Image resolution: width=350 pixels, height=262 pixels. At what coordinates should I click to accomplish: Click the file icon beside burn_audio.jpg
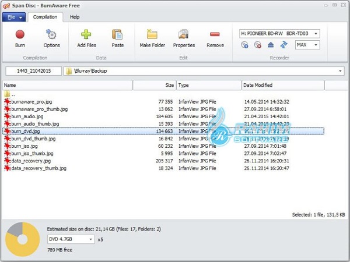click(8, 116)
